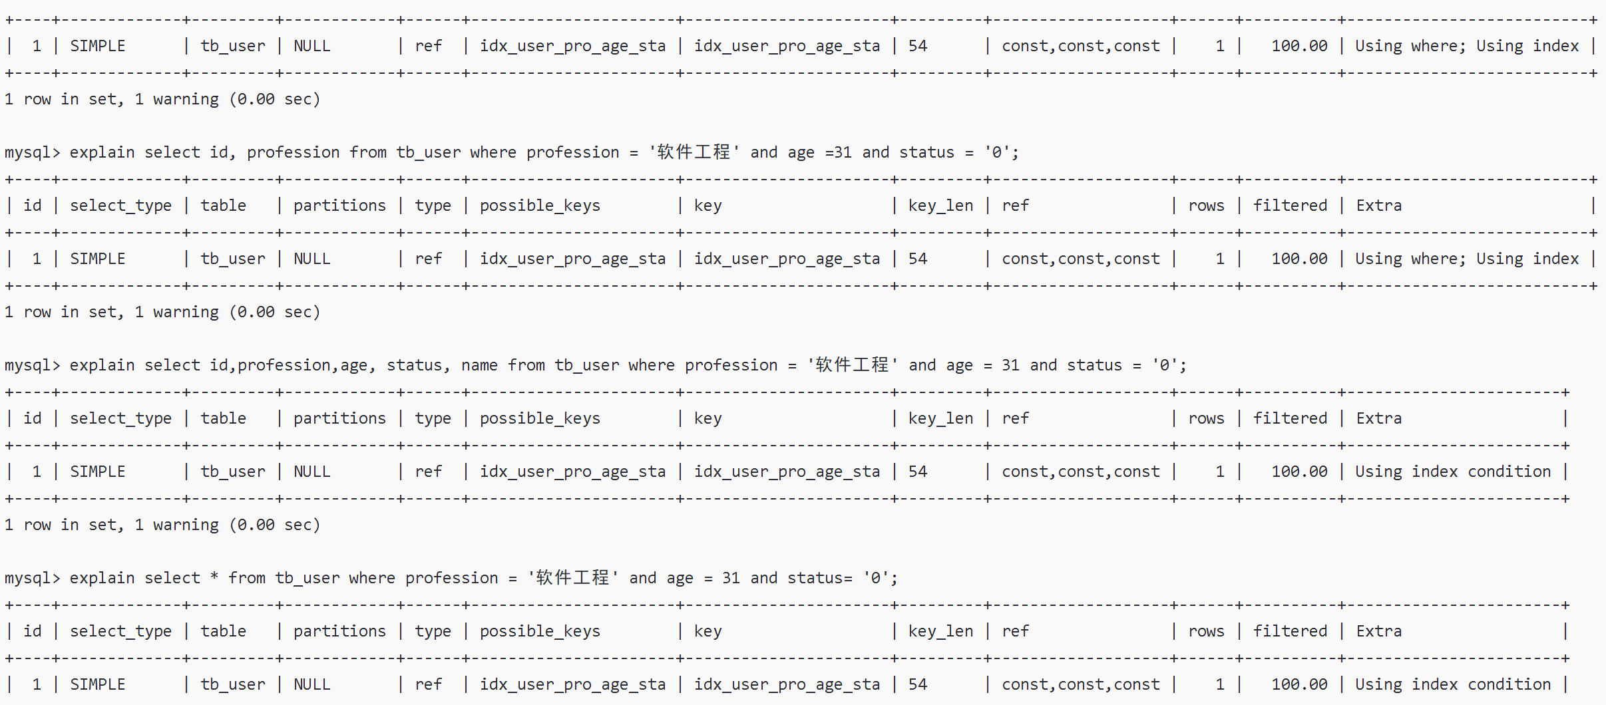The height and width of the screenshot is (705, 1606).
Task: Click the mysql> prompt before the id, profession query
Action: click(x=32, y=152)
